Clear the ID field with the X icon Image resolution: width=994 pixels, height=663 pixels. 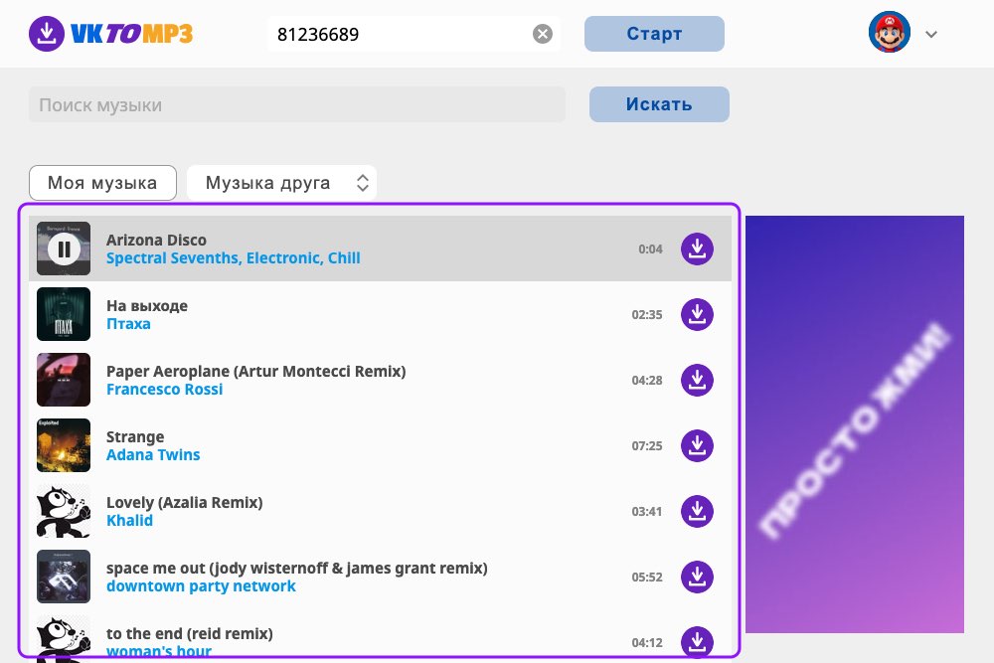pyautogui.click(x=542, y=34)
